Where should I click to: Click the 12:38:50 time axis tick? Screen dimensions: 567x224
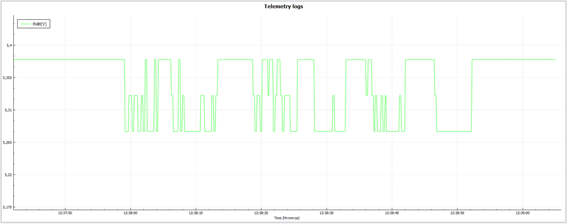(x=457, y=212)
